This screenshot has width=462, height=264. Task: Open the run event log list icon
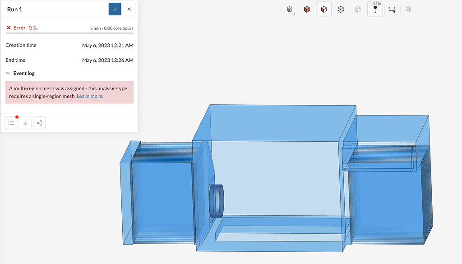[x=11, y=122]
